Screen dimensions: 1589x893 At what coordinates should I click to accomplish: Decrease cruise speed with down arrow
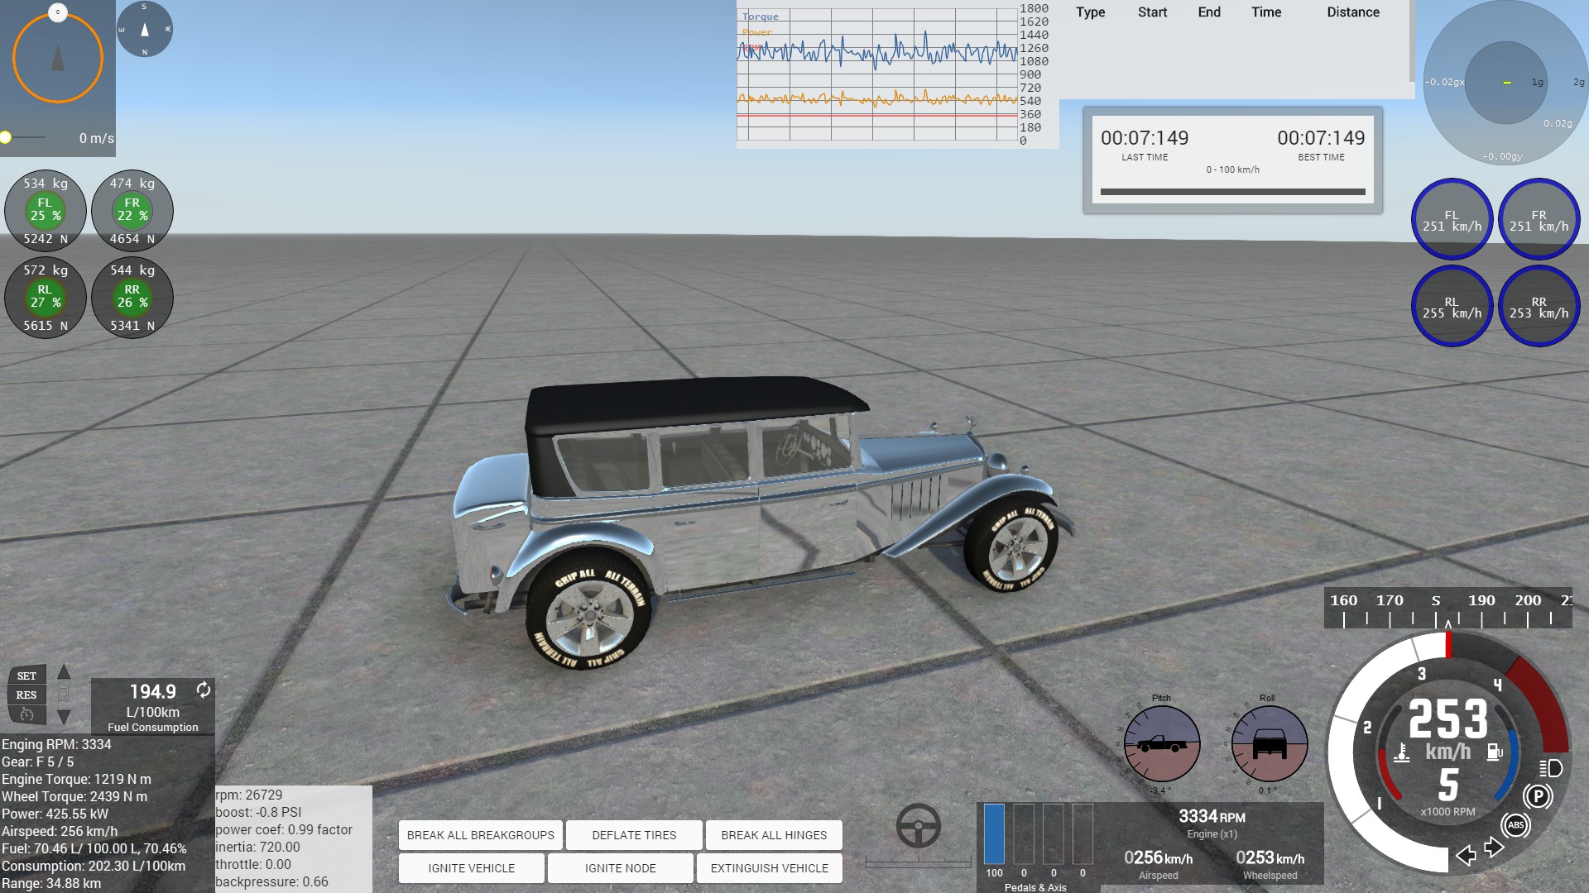[x=64, y=717]
